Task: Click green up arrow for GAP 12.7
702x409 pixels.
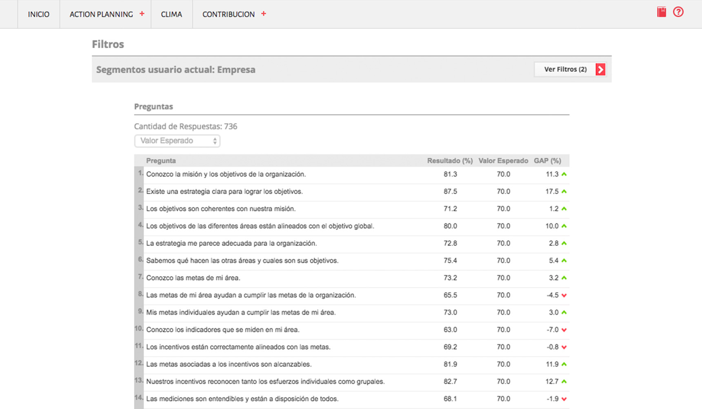Action: point(564,382)
